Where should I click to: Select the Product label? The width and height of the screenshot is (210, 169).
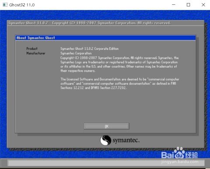[32, 48]
